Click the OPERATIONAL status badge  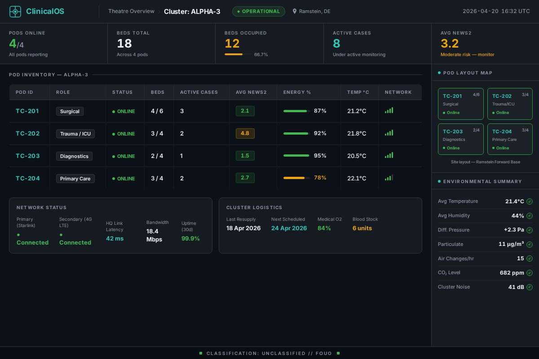click(259, 11)
